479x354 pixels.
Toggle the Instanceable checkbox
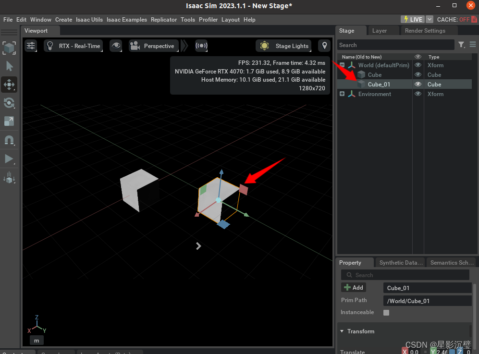[386, 313]
